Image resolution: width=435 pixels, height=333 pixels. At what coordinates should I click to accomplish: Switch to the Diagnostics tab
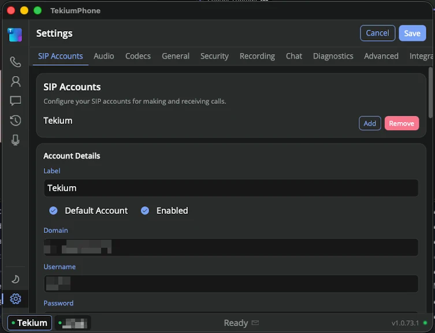click(333, 56)
